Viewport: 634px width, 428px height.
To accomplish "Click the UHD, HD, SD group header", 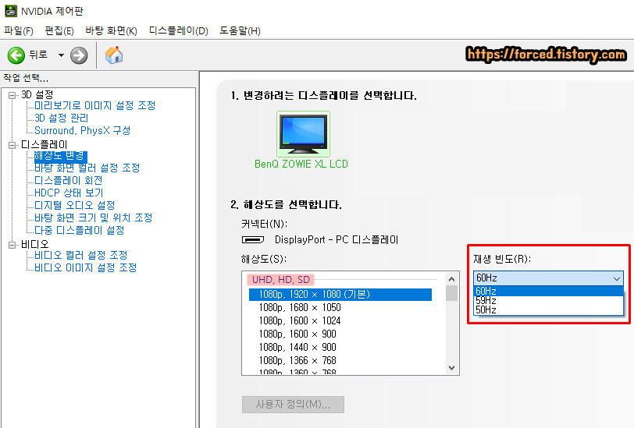I will tap(281, 279).
